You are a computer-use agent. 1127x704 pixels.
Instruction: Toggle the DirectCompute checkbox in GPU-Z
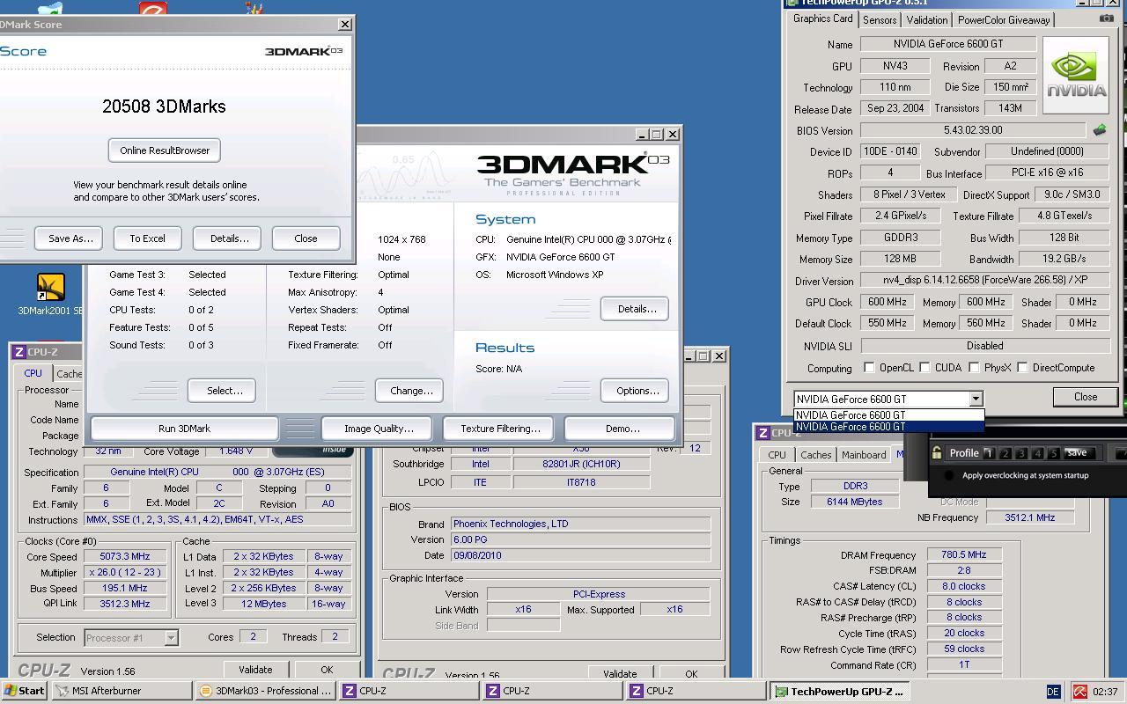coord(1022,367)
